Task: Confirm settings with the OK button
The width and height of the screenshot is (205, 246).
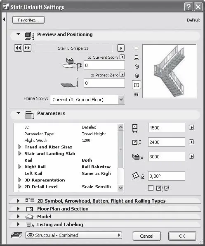Action: coord(182,236)
